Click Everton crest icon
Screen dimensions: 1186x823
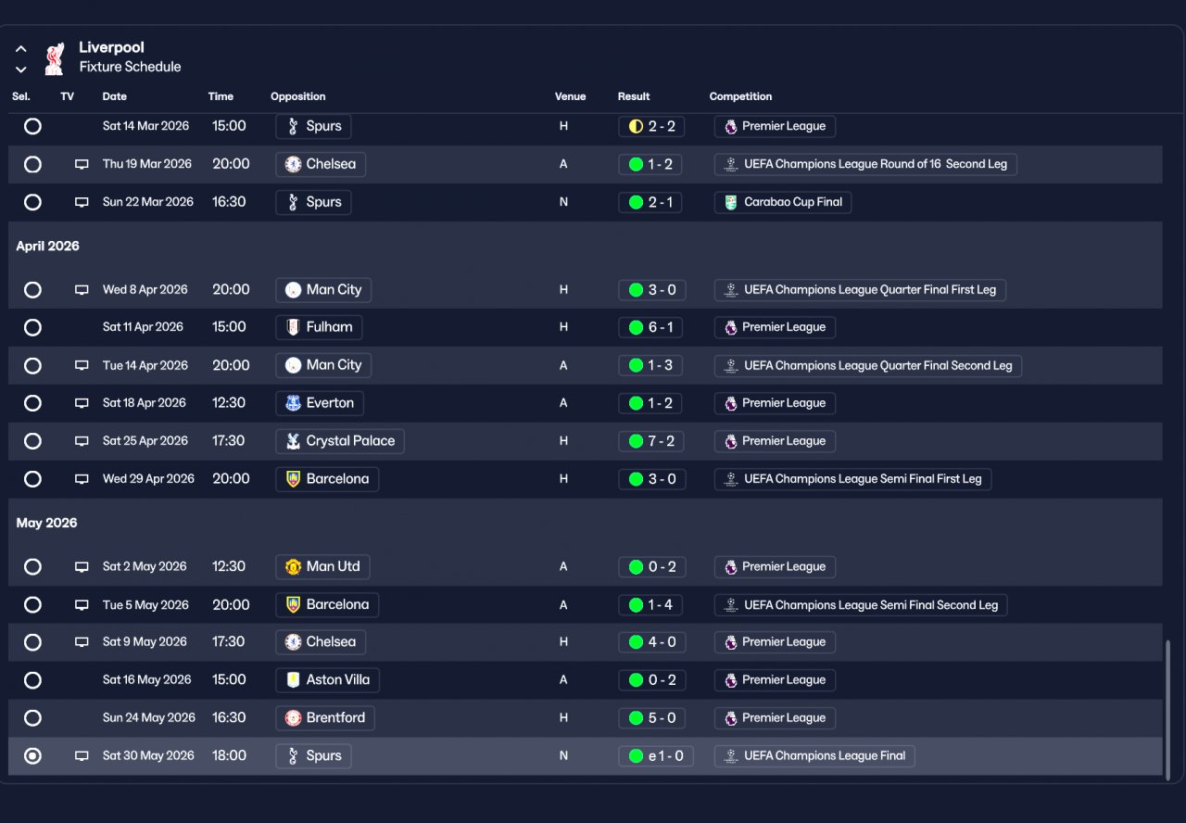coord(293,403)
